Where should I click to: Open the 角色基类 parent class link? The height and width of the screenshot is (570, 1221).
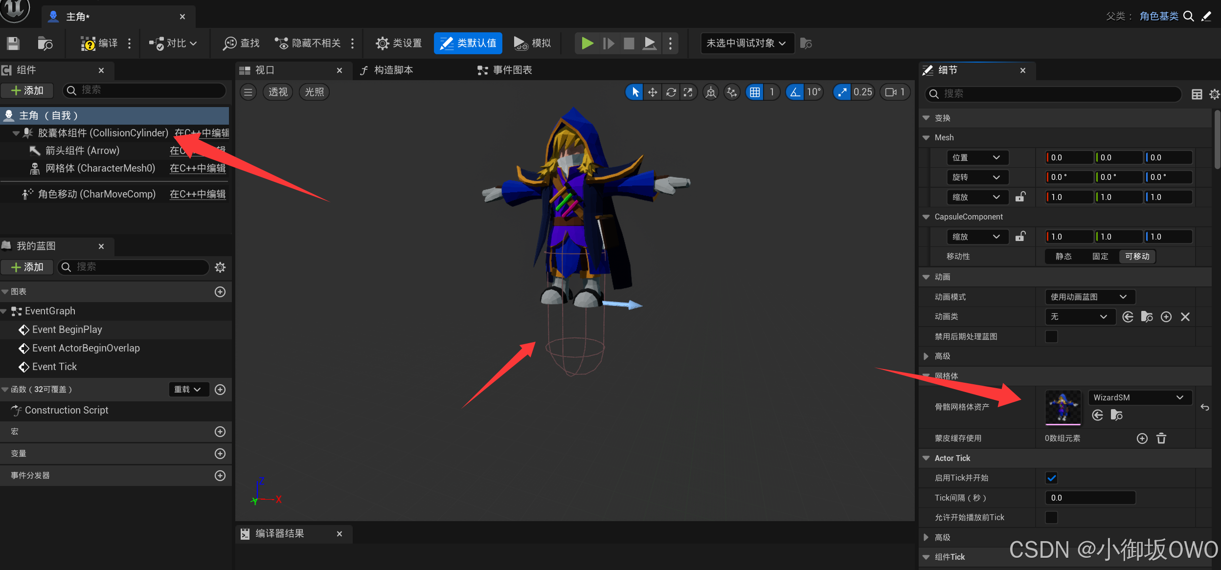pos(1158,16)
